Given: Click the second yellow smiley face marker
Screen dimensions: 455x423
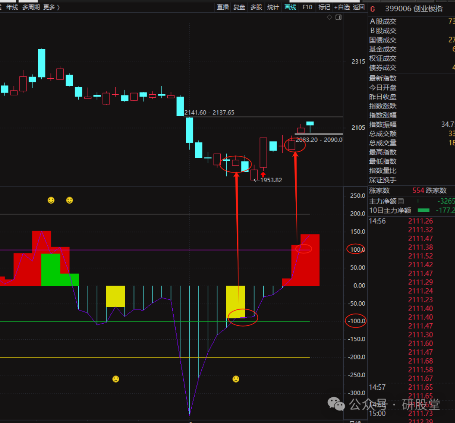Looking at the screenshot, I should coord(70,200).
